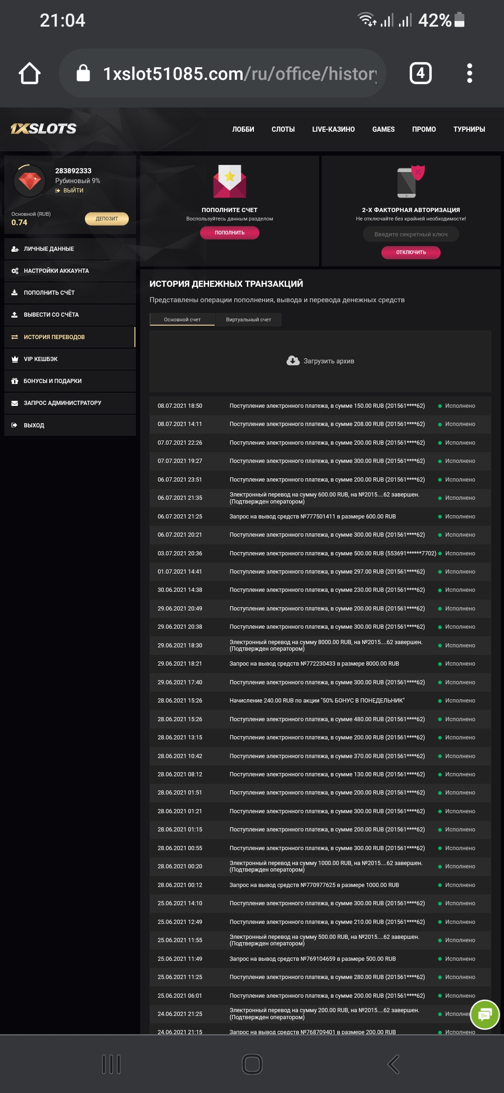Click the ruby VIP status icon
Image resolution: width=504 pixels, height=1093 pixels.
point(30,181)
